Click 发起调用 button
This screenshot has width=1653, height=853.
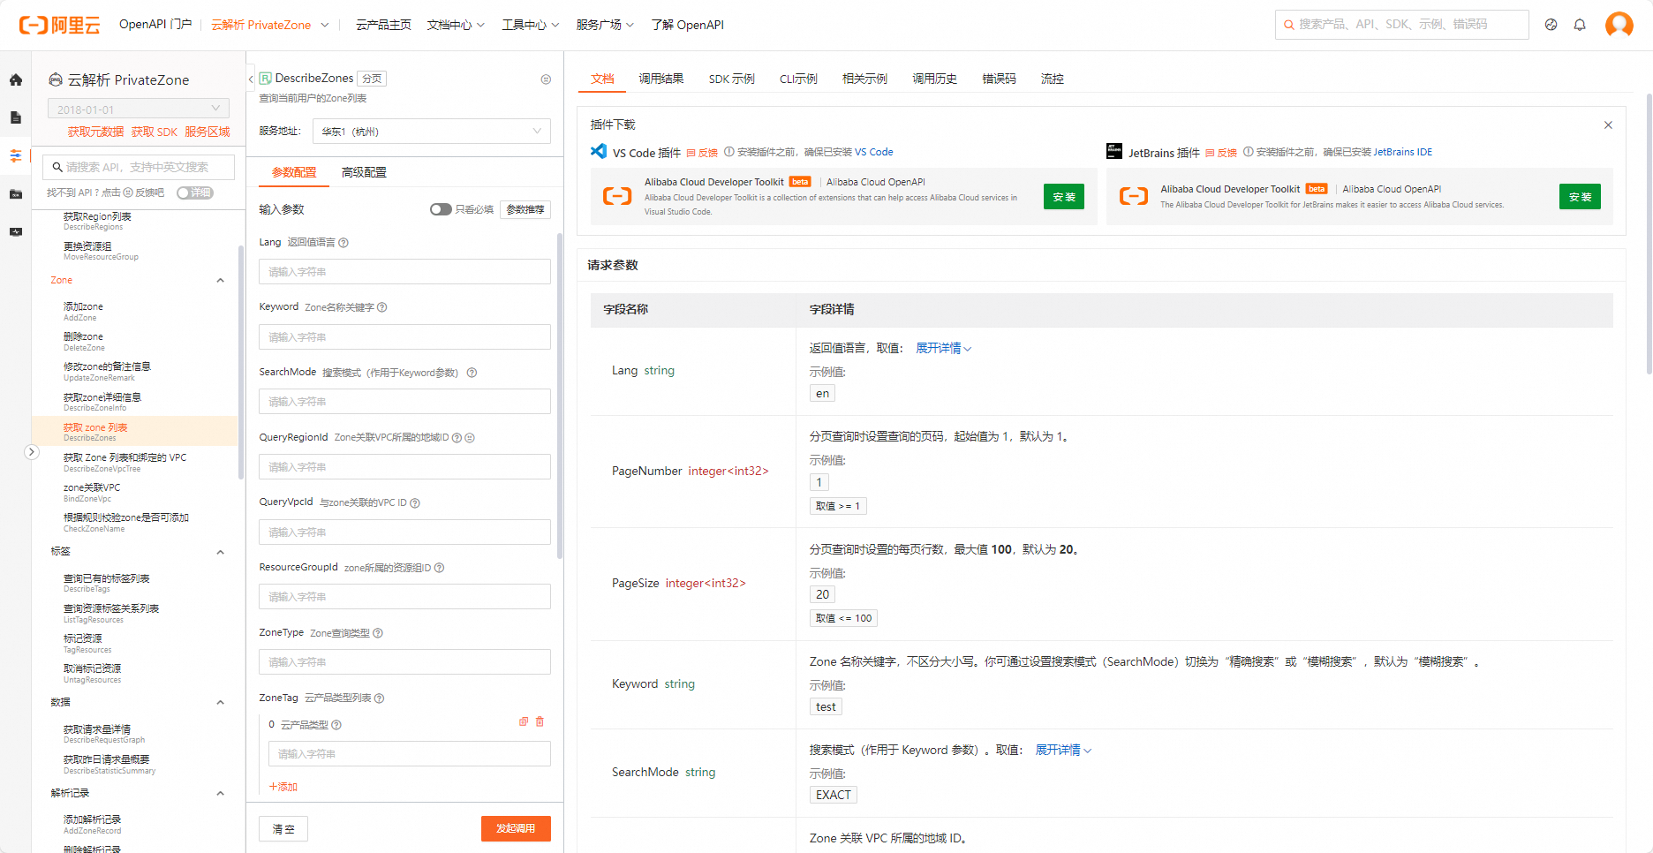pyautogui.click(x=516, y=828)
